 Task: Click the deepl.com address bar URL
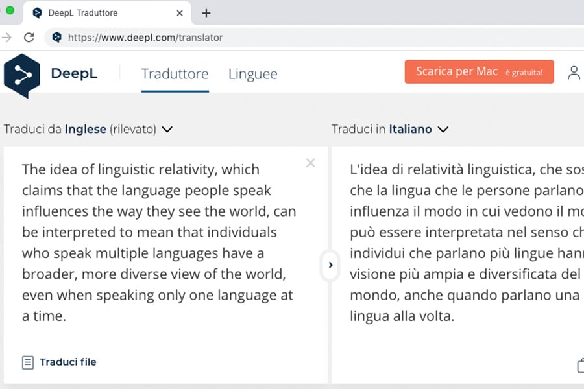[x=145, y=38]
